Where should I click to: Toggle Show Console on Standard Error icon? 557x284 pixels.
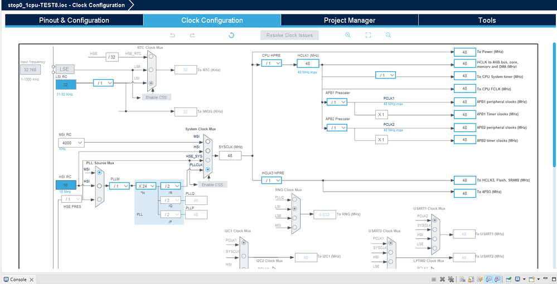pos(497,280)
